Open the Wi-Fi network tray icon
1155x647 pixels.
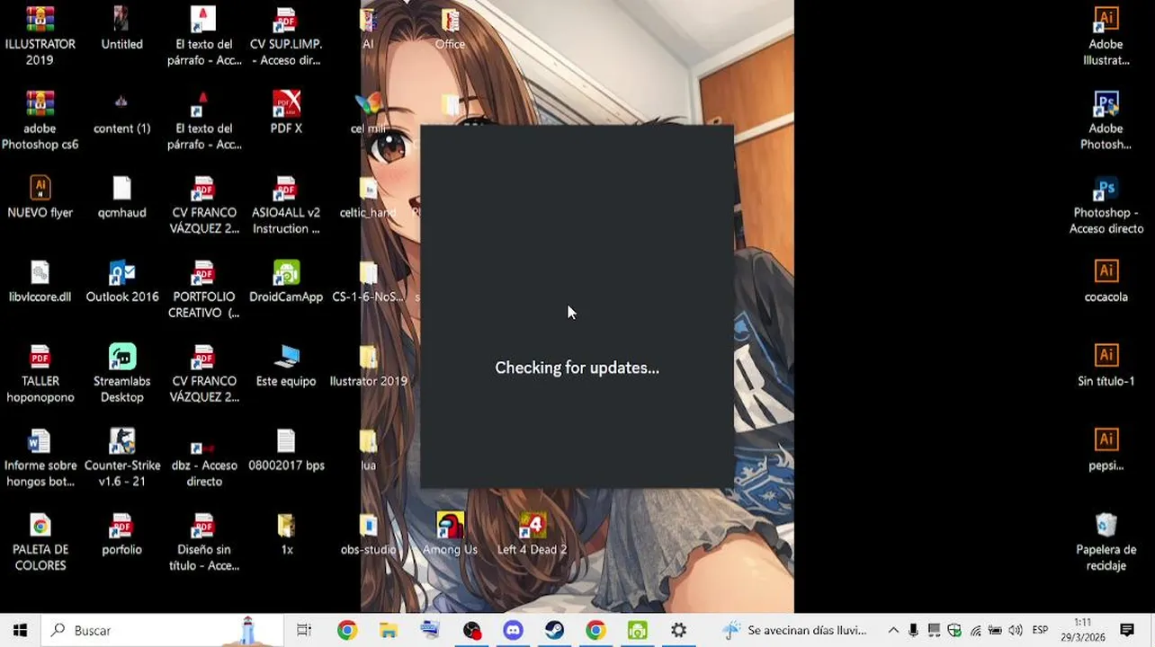975,631
